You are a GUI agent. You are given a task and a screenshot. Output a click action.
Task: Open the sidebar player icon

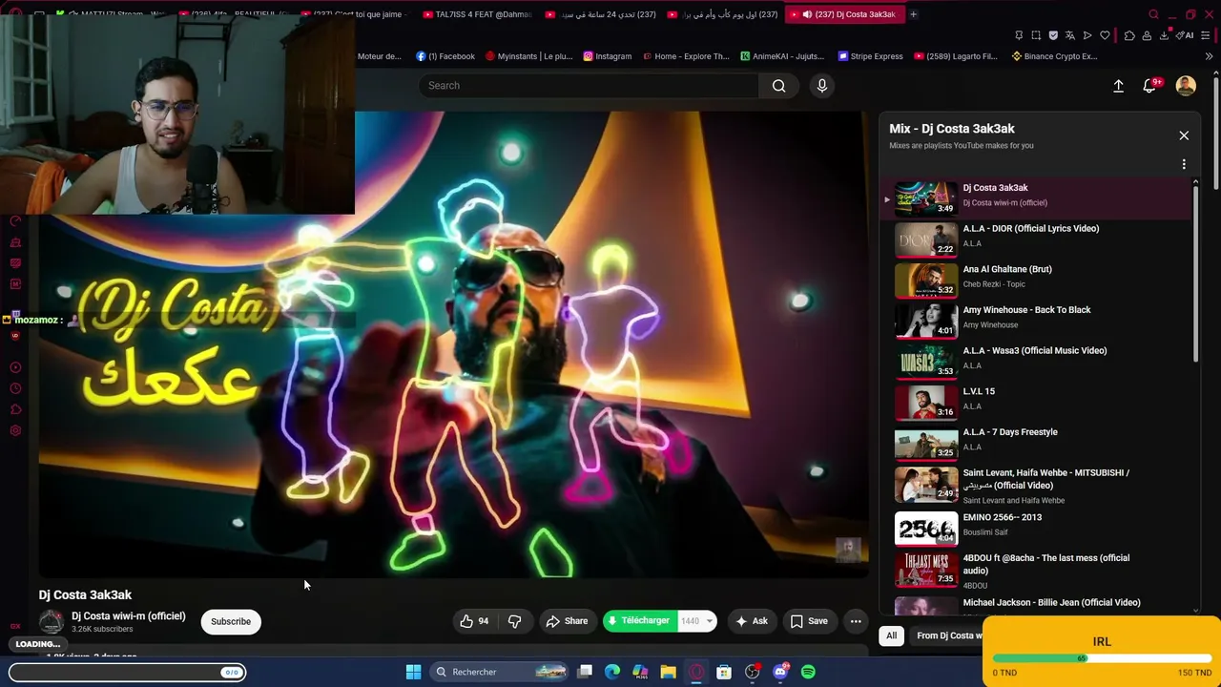(x=15, y=367)
